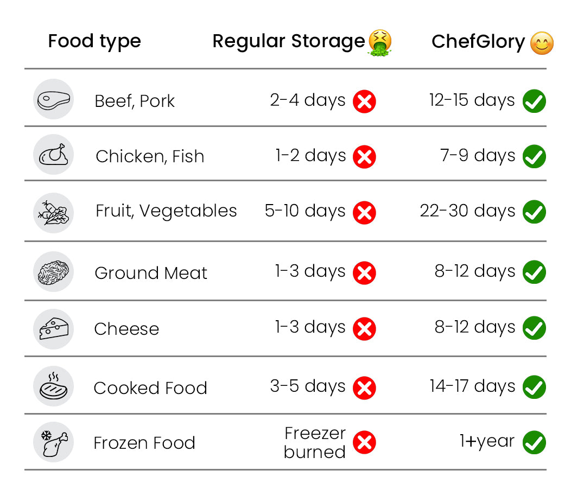The image size is (571, 483).
Task: Click the sick emoji beside Regular Storage
Action: [380, 42]
